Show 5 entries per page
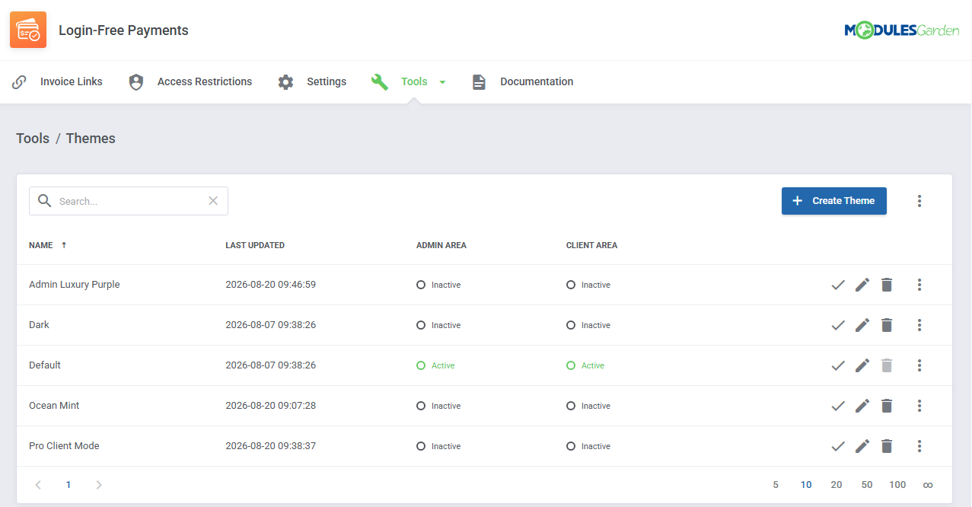972x507 pixels. pos(776,485)
